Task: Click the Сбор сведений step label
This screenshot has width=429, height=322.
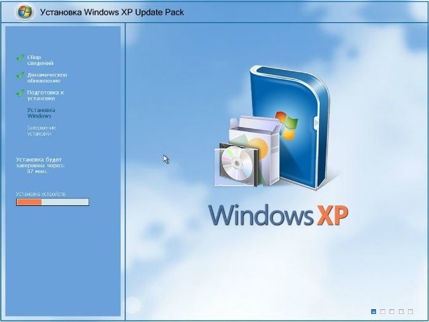Action: [40, 60]
